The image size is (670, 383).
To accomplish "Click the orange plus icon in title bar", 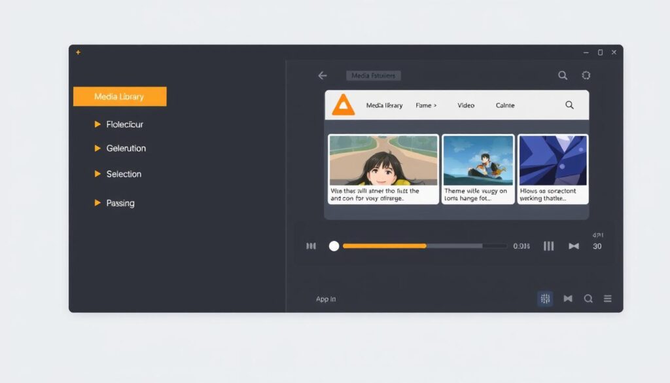I will (x=79, y=52).
